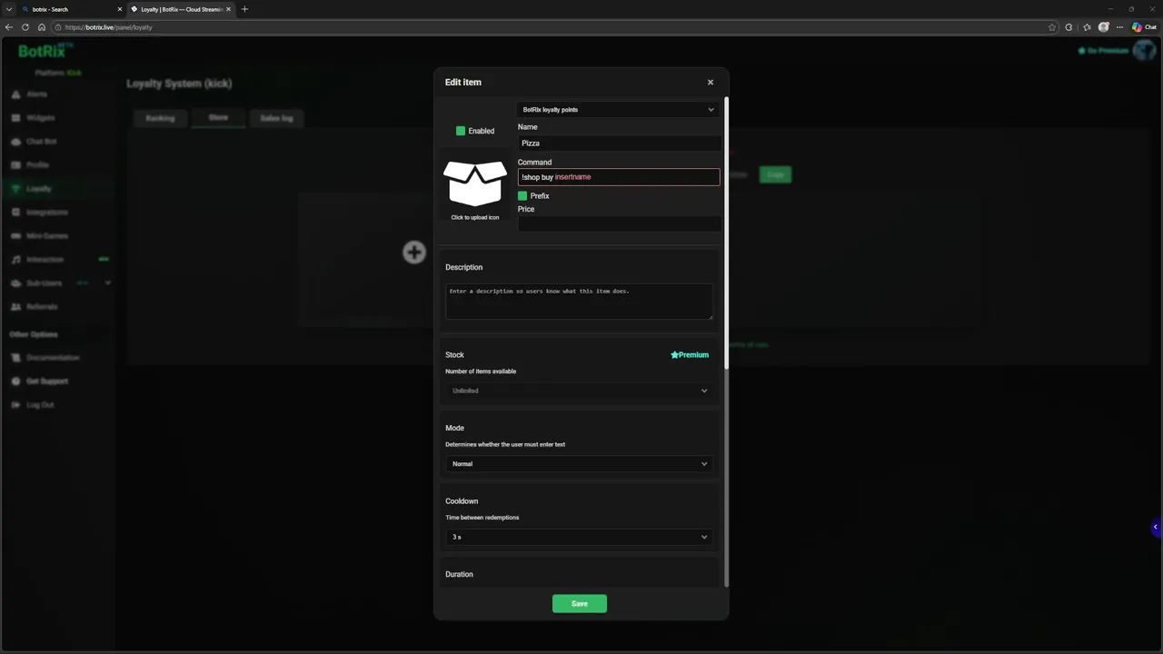Expand the Sub-Users sidebar chevron
The height and width of the screenshot is (654, 1163).
click(108, 283)
